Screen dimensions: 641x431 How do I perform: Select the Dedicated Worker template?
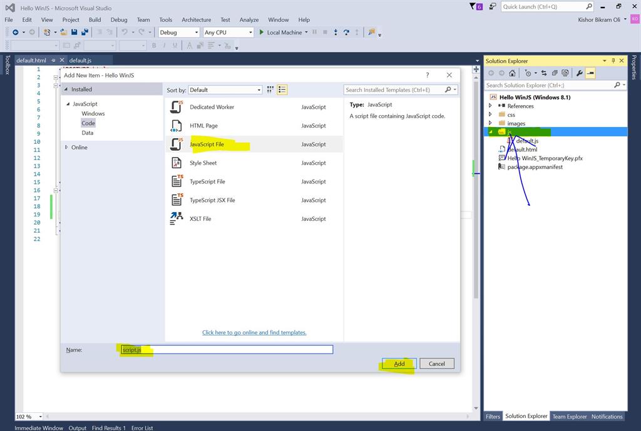click(254, 107)
